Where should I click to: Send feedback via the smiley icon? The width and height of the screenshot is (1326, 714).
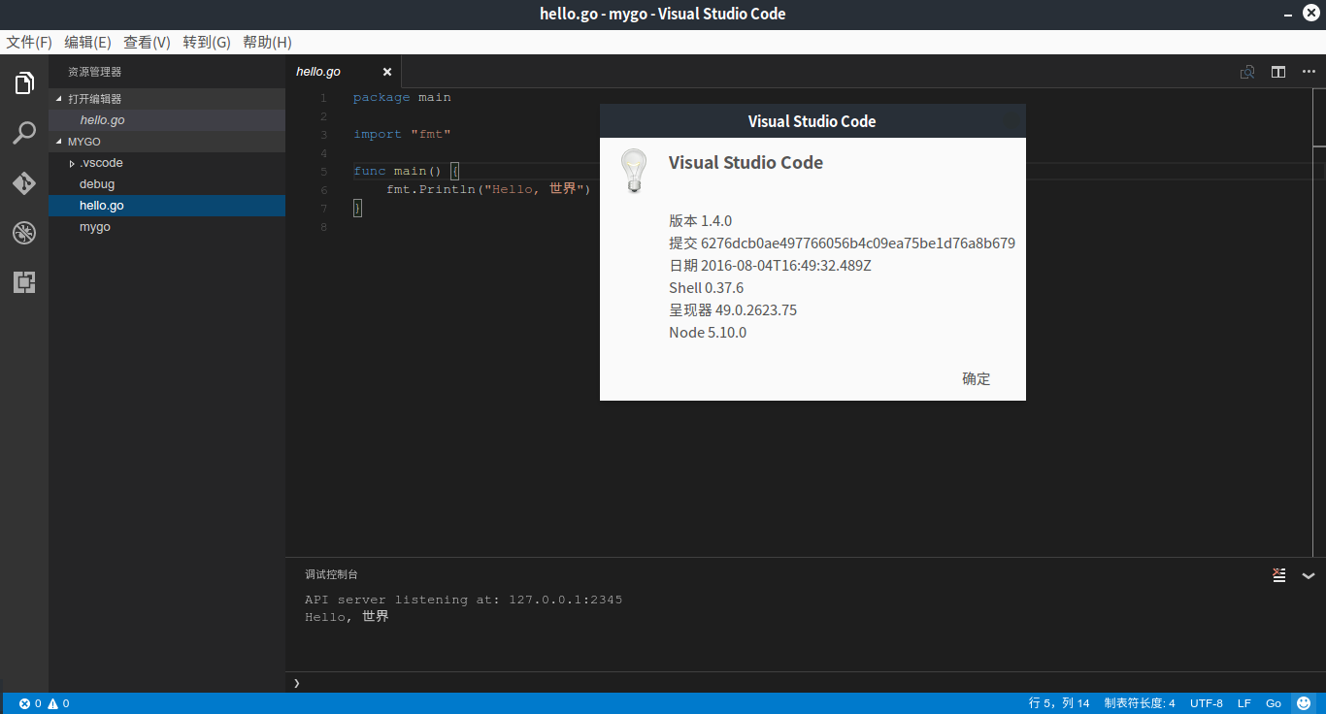click(1304, 703)
